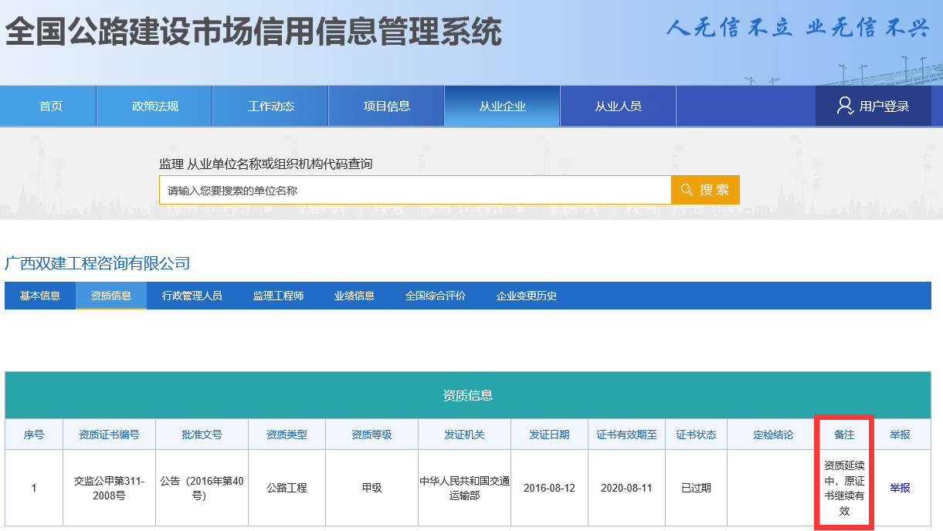The height and width of the screenshot is (531, 943).
Task: Click the 搜索 label in the orange button
Action: [x=714, y=190]
